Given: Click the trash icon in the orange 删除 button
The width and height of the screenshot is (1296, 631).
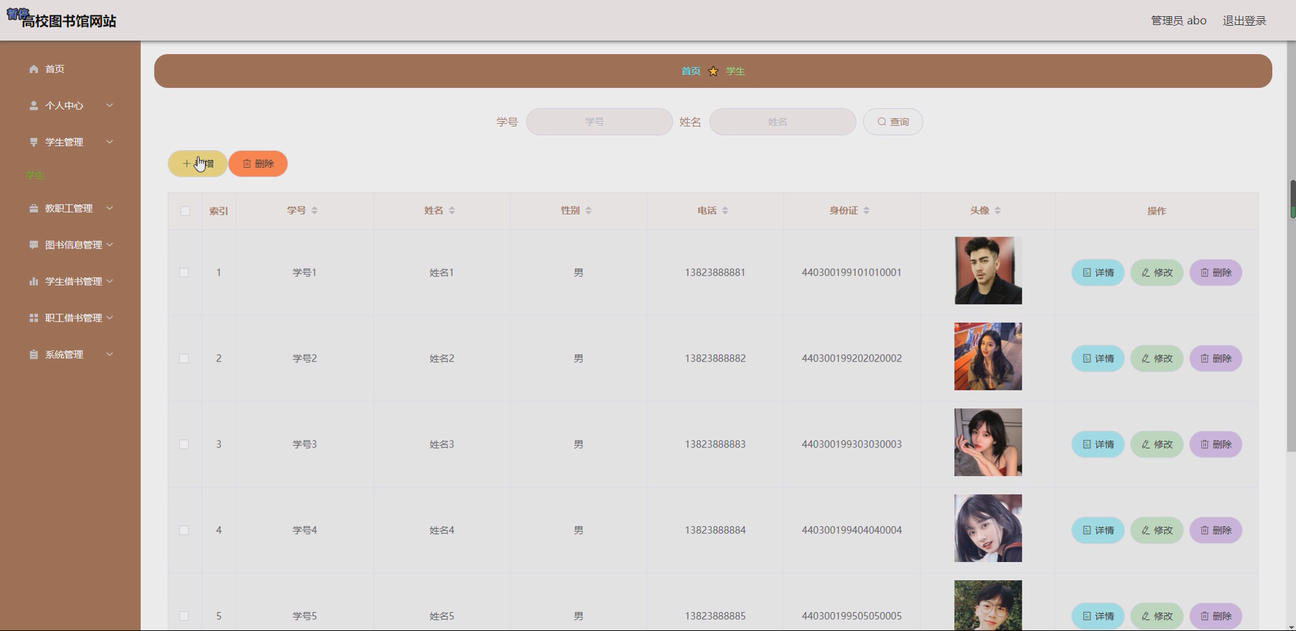Looking at the screenshot, I should tap(247, 164).
